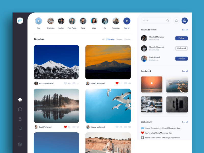
Task: Open the bookmarks icon in the sidebar
Action: [20, 129]
